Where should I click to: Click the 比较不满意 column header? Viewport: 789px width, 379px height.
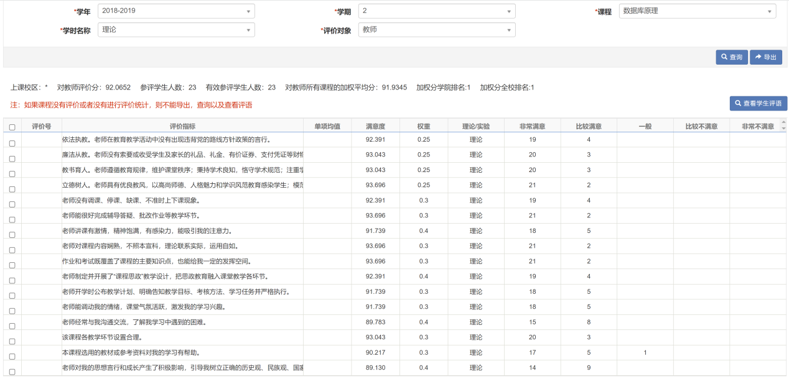click(701, 126)
